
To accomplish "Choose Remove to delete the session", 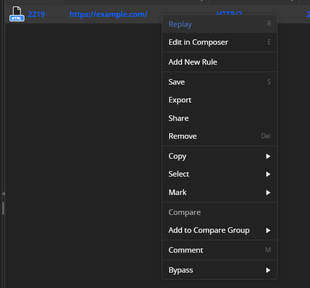I will [x=219, y=136].
